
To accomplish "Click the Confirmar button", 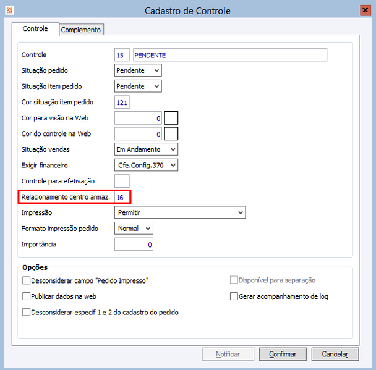I will (283, 354).
